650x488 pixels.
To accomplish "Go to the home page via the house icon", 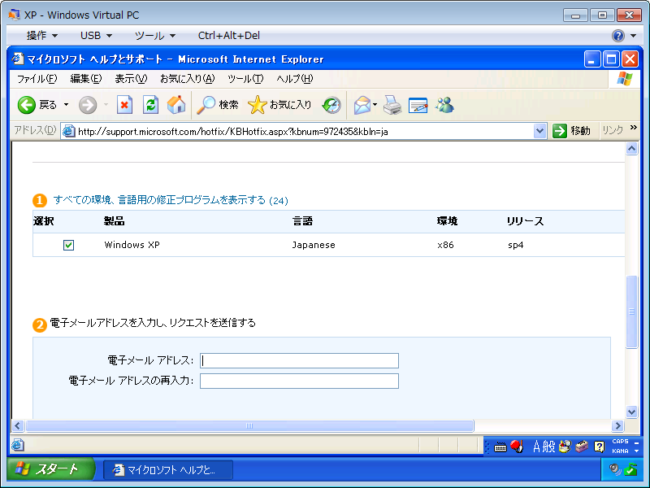I will click(x=176, y=105).
